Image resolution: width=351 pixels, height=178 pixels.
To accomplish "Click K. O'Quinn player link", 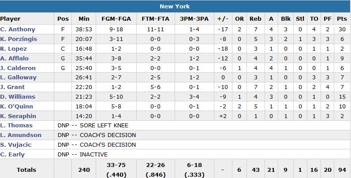I will tap(17, 107).
